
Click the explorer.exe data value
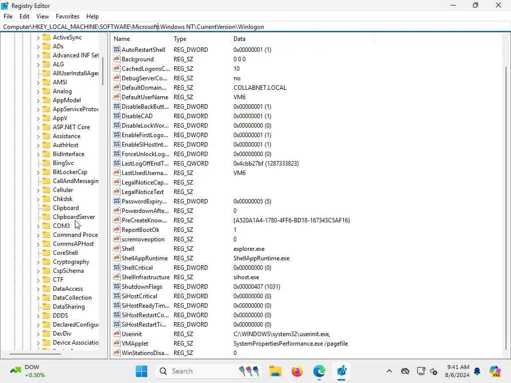249,248
